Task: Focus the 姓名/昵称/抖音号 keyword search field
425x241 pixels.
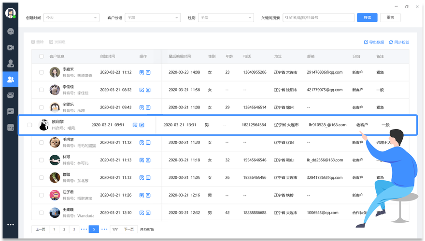Action: tap(319, 18)
